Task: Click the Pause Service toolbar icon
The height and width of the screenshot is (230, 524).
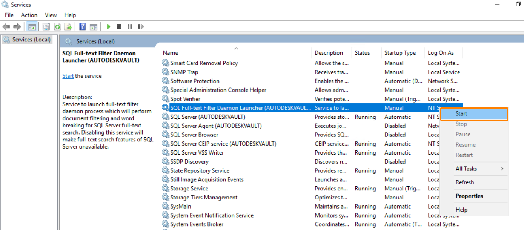Action: point(130,26)
